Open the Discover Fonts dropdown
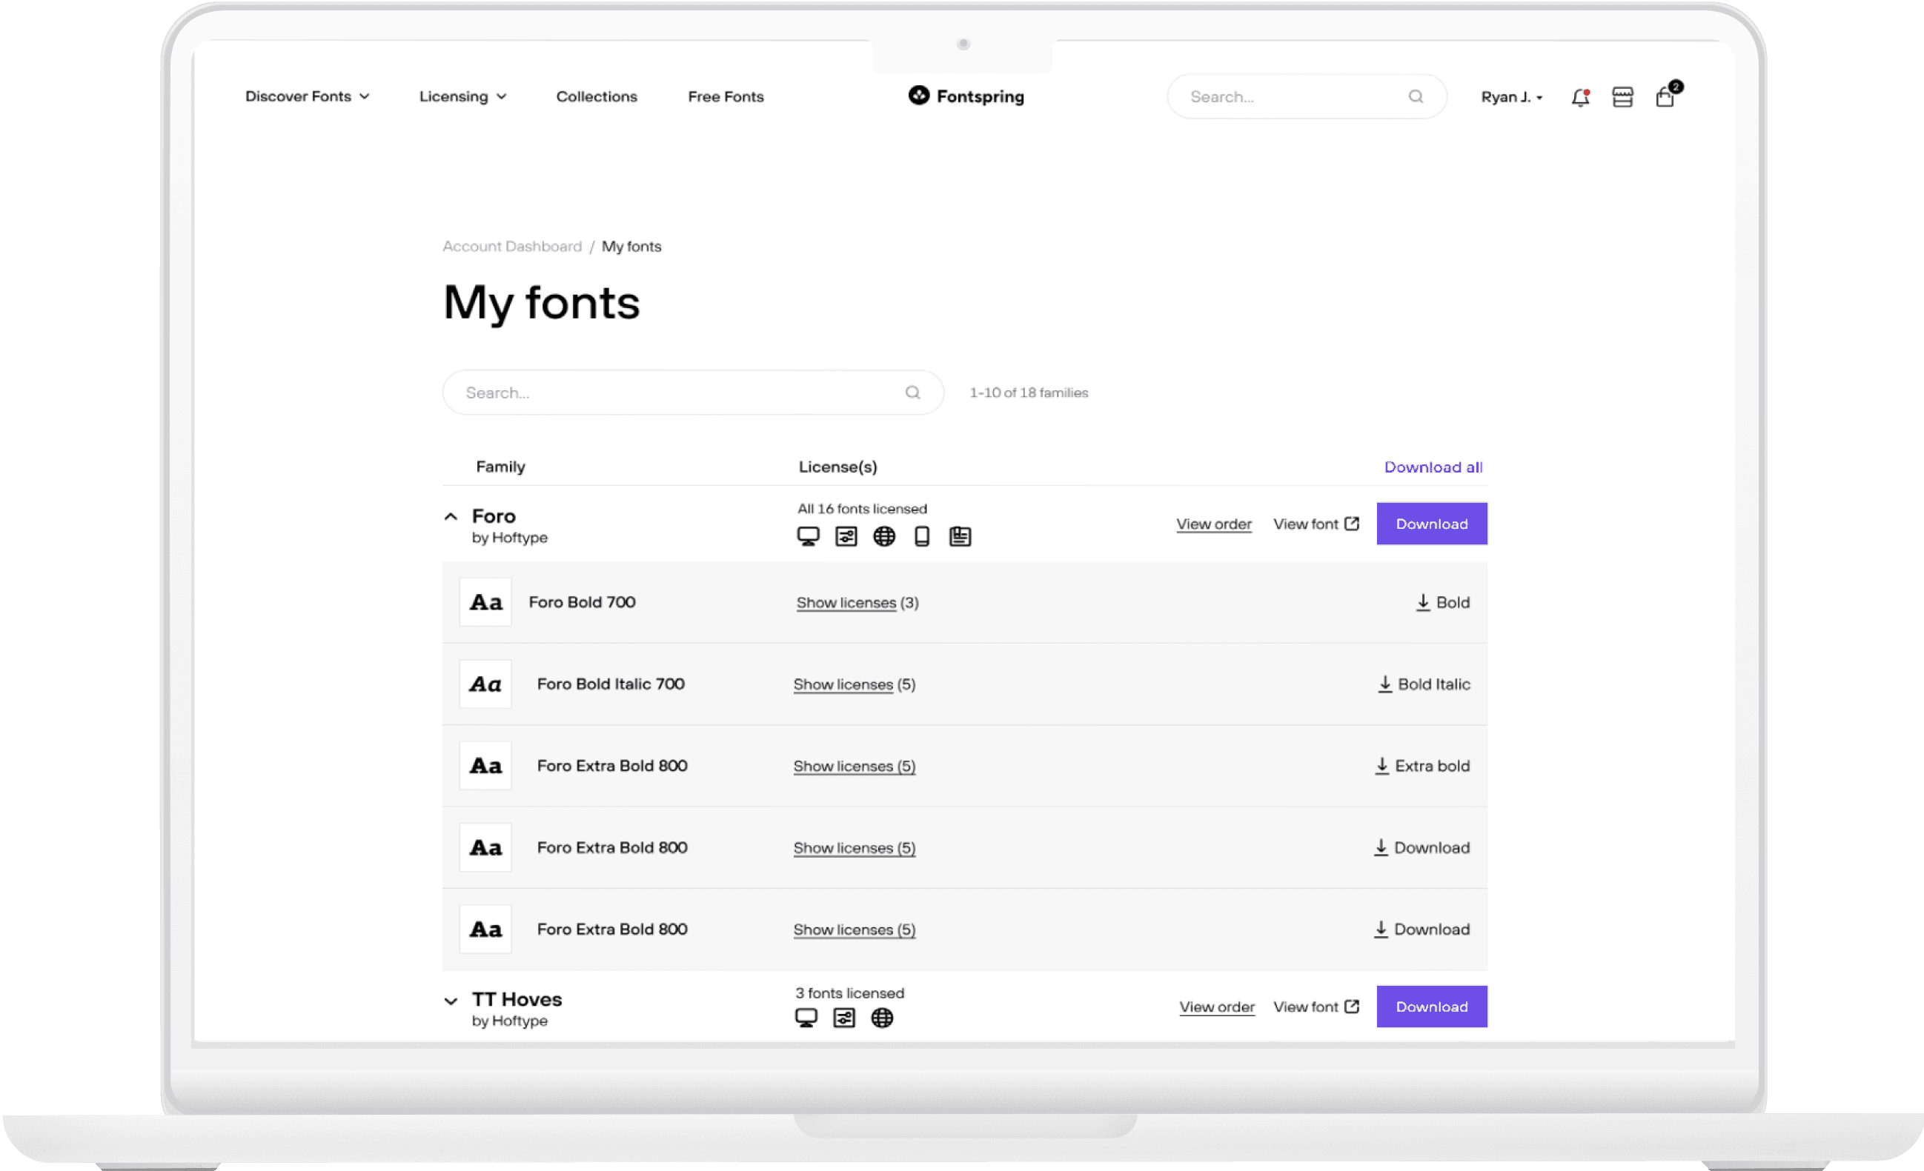Screen dimensions: 1924x1171 click(307, 97)
